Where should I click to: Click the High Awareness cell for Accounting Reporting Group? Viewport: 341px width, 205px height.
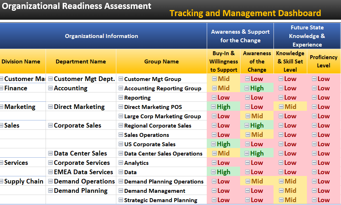coord(257,88)
